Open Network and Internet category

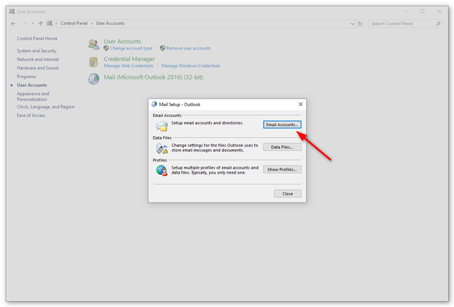pos(37,59)
